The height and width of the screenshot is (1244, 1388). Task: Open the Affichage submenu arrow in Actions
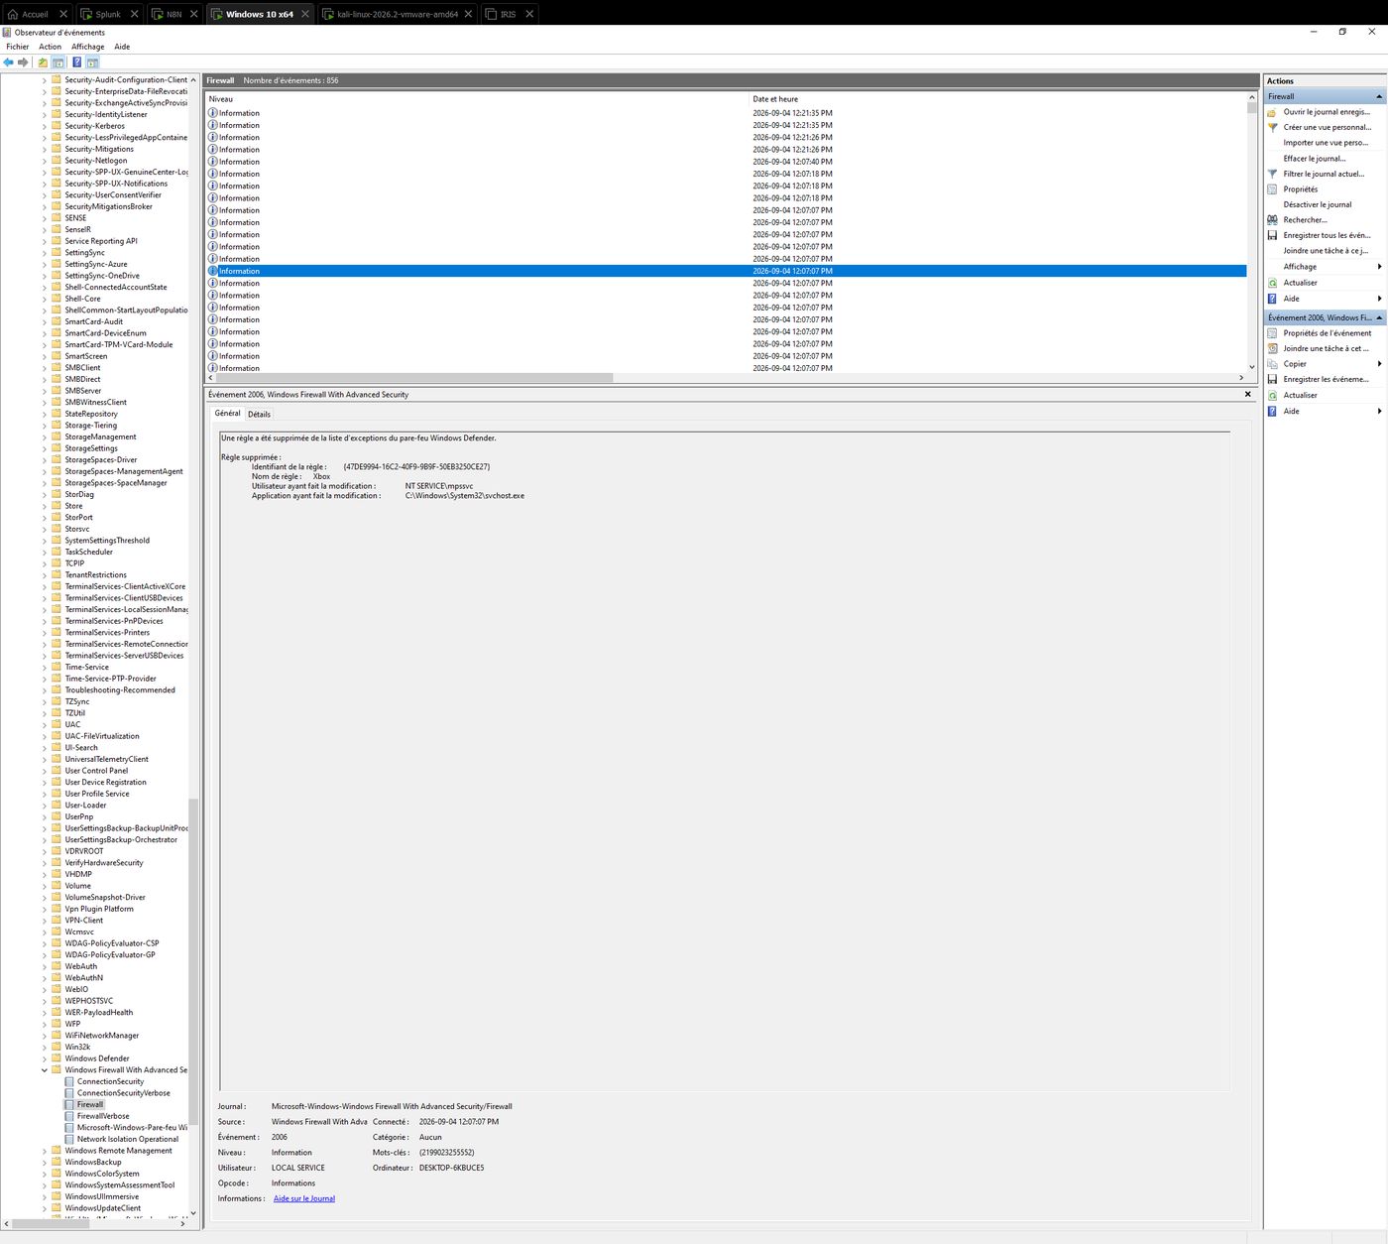point(1379,267)
